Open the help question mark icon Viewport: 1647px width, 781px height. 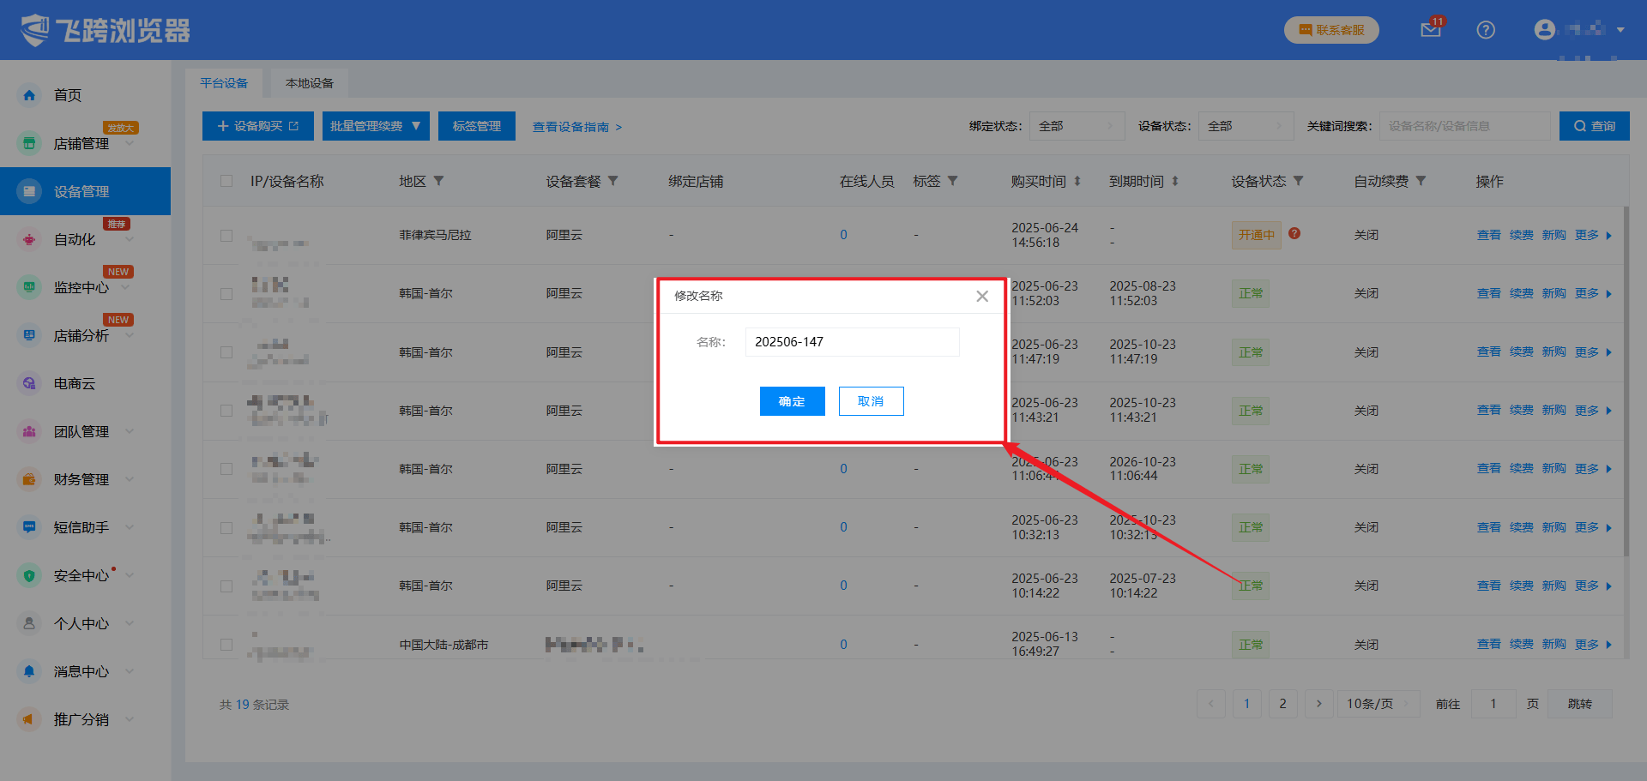[1486, 30]
